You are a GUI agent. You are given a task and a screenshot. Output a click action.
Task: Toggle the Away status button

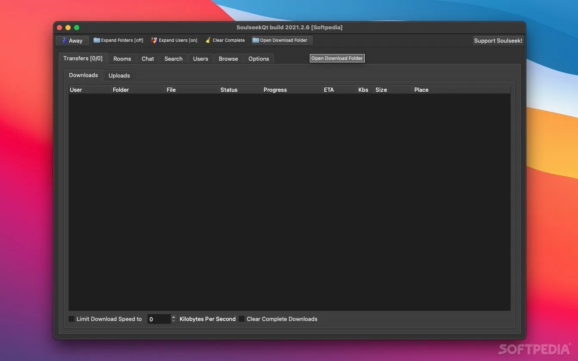[72, 40]
